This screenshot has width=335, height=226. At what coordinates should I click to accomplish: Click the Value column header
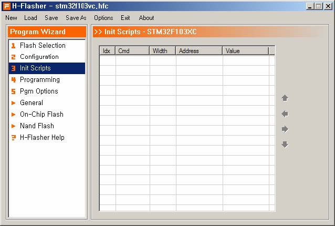pos(246,51)
